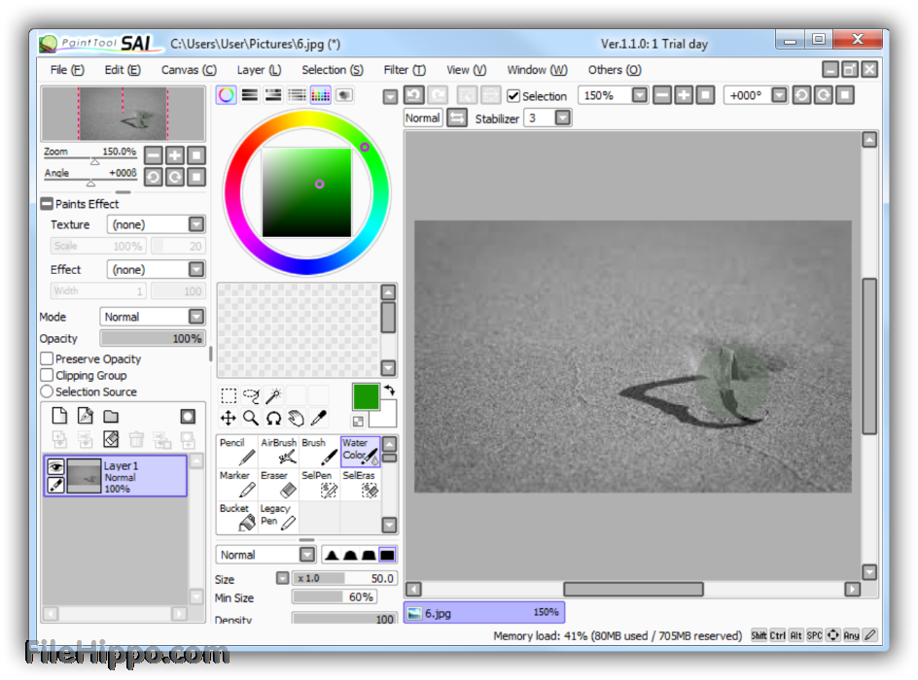Activate the magic wand selection tool

273,395
